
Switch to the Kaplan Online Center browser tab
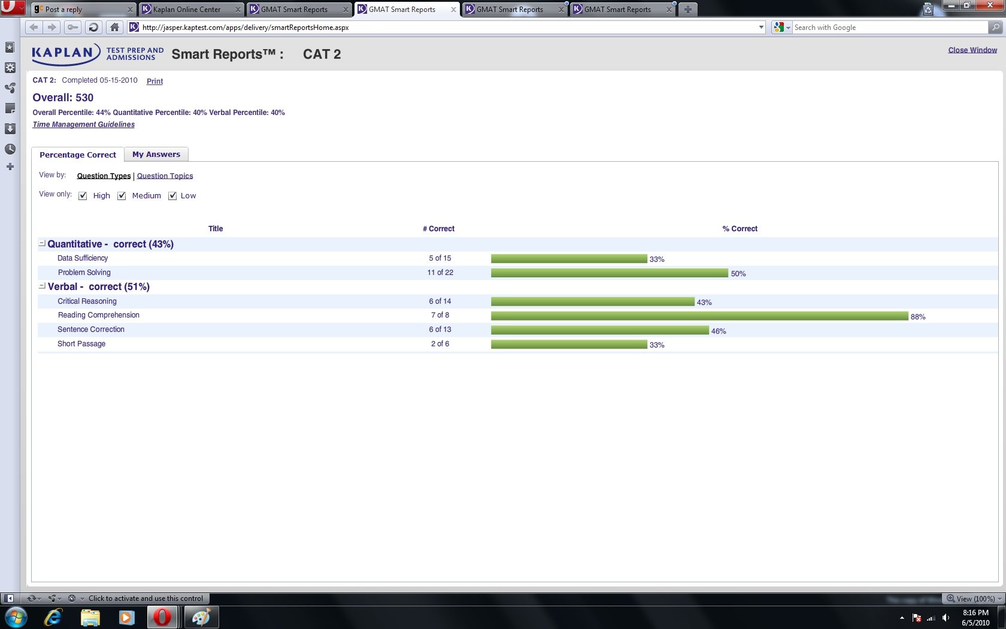pyautogui.click(x=187, y=10)
